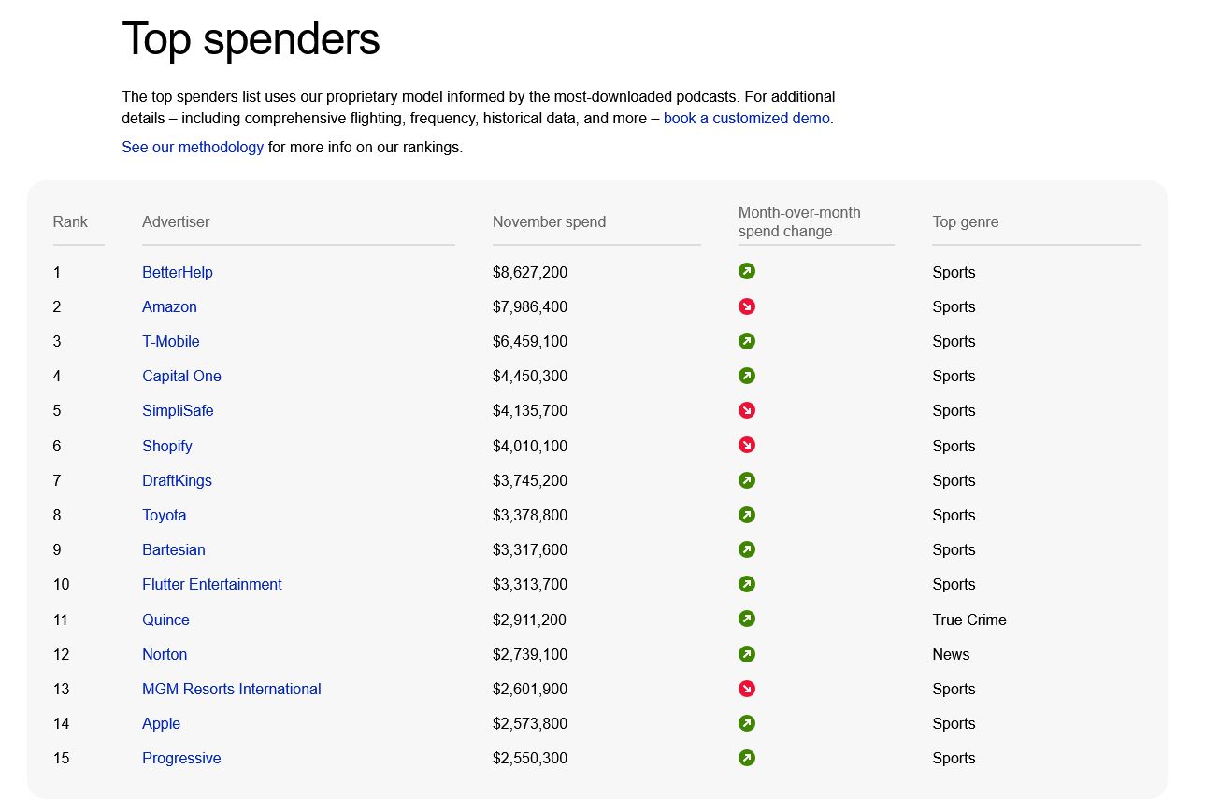Open the 'book a customized demo' link
The image size is (1205, 812).
(746, 119)
